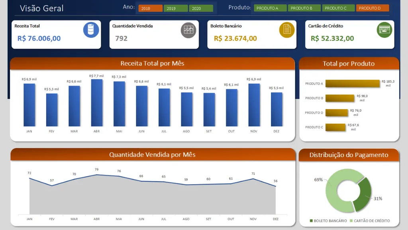
Task: Select the FEV revenue bar in the chart
Action: [52, 110]
